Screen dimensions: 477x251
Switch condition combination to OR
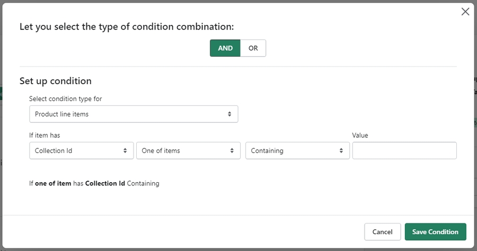tap(253, 48)
